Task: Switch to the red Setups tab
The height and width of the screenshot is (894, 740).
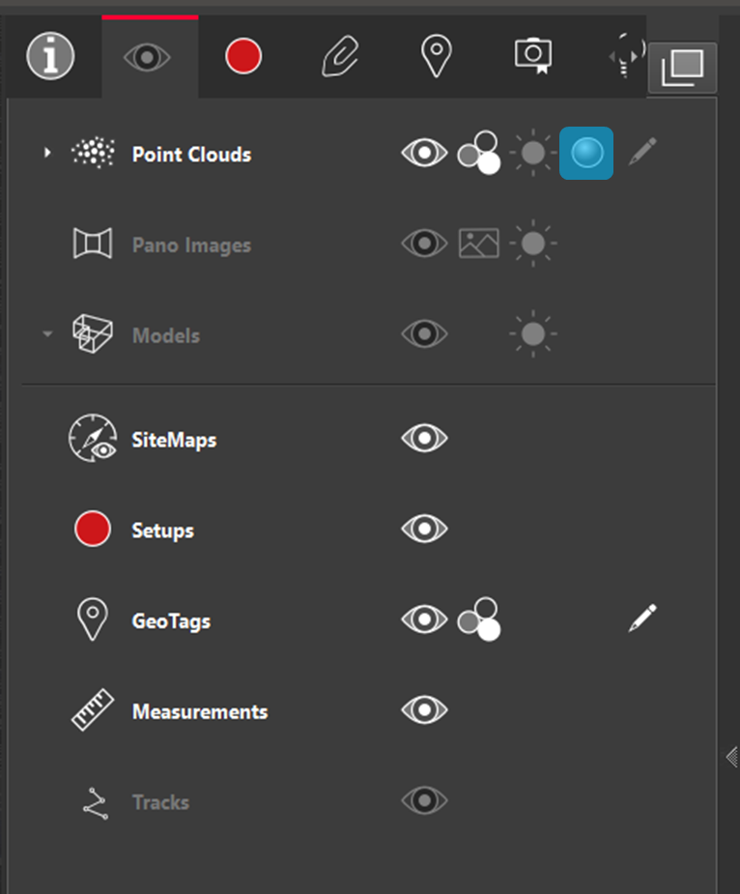Action: click(243, 57)
